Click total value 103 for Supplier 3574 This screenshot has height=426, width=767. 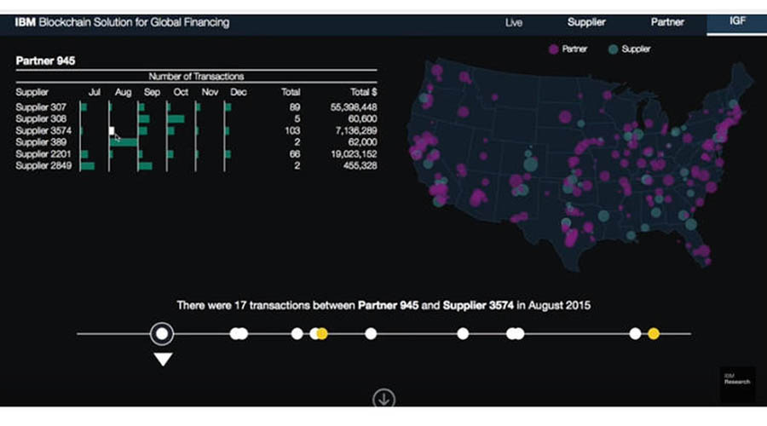point(292,130)
